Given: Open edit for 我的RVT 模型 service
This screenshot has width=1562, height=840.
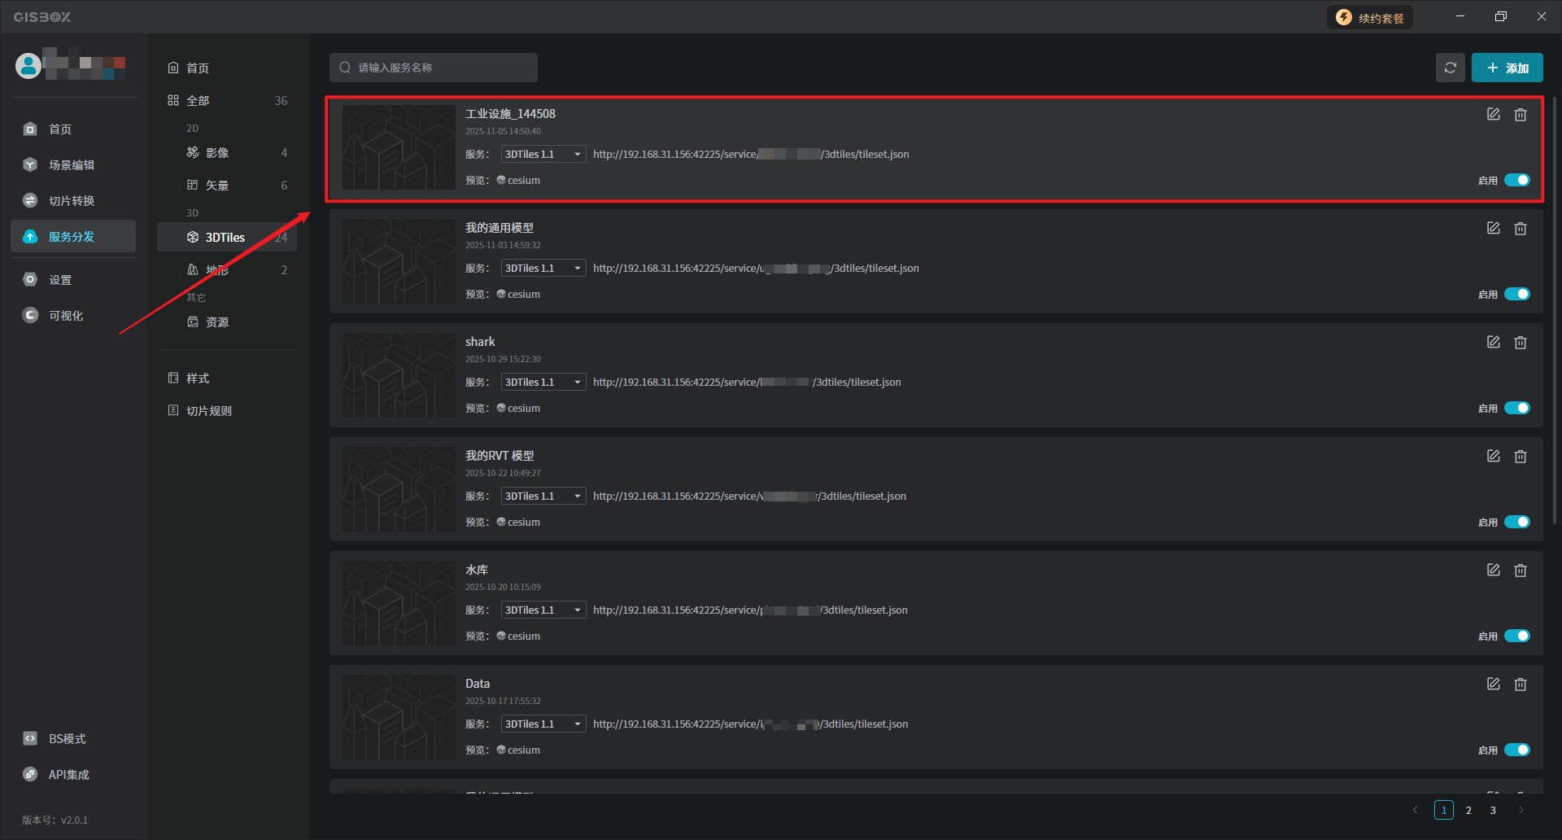Looking at the screenshot, I should (x=1493, y=457).
